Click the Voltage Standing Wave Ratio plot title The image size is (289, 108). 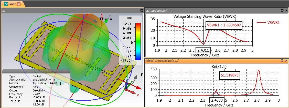205,17
